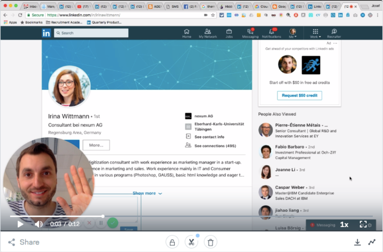Go to LinkedIn Home

point(186,33)
